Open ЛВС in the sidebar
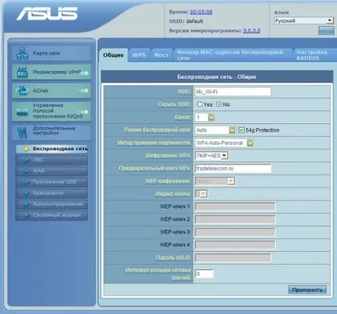 pyautogui.click(x=52, y=160)
